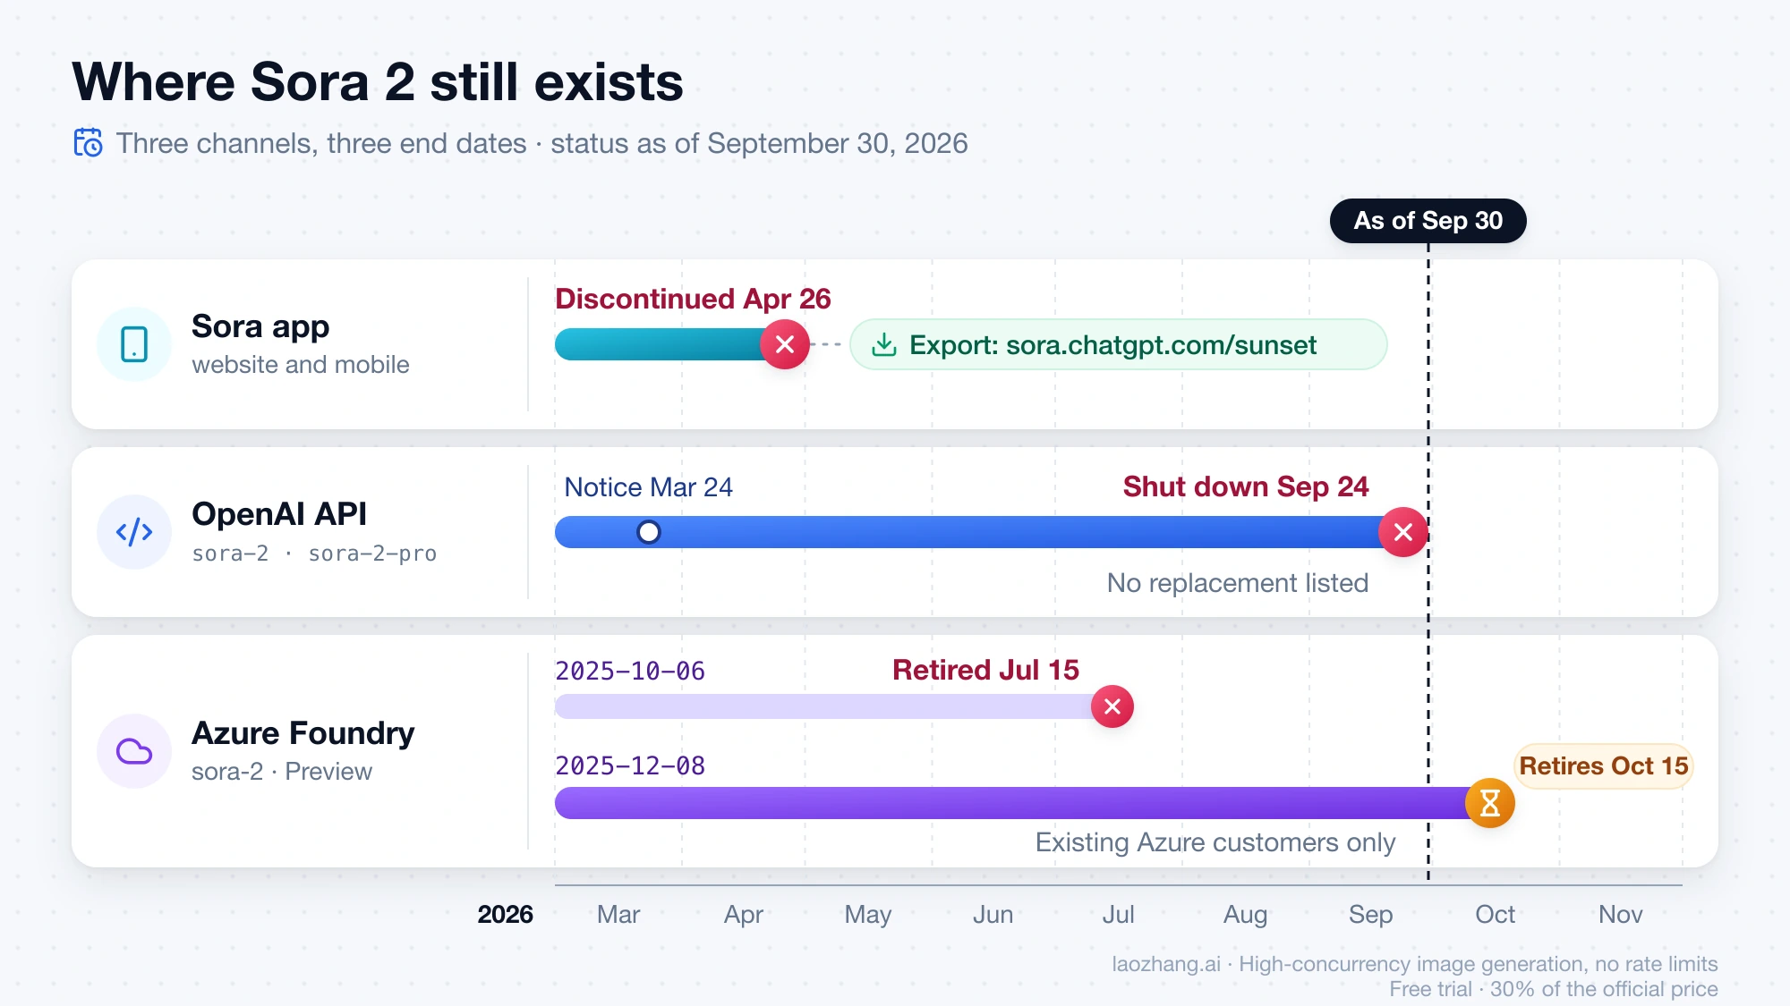Click the 2025-10-06 version label
This screenshot has width=1790, height=1006.
pos(630,671)
